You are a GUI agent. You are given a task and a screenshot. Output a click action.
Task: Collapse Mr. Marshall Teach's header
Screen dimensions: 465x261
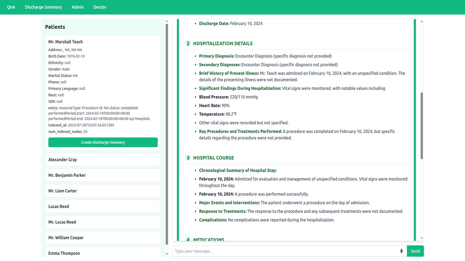pos(66,42)
